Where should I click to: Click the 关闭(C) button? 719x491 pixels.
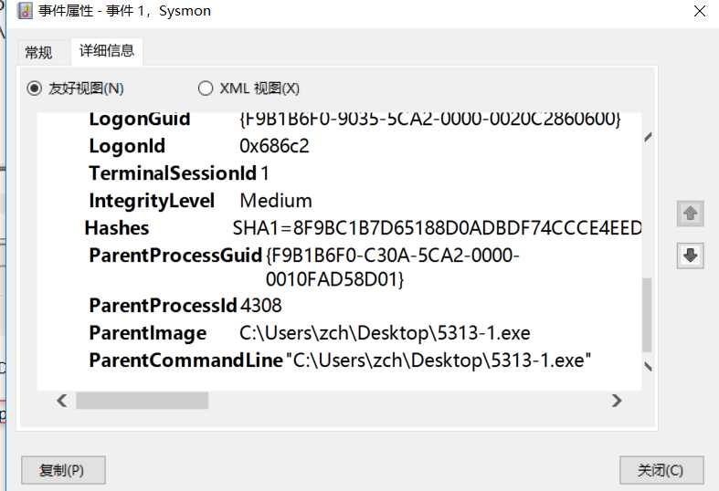pos(661,470)
